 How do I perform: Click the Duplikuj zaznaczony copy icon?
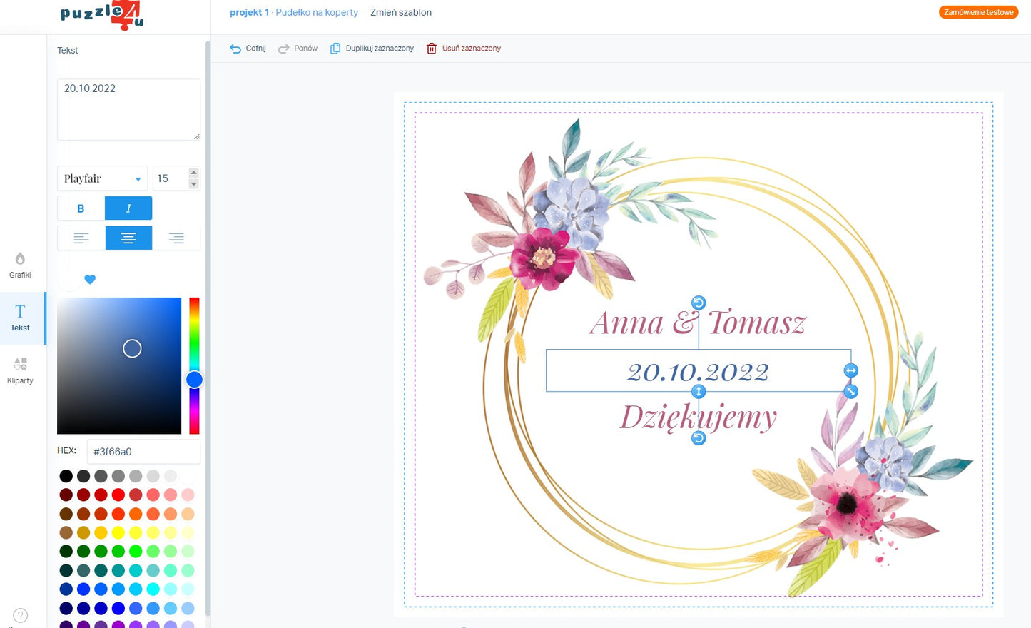[x=335, y=49]
